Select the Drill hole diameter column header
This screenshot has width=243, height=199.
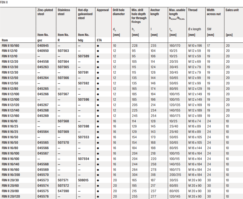pyautogui.click(x=119, y=12)
